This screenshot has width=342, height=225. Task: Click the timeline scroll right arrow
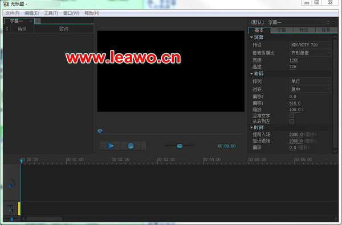(x=336, y=219)
